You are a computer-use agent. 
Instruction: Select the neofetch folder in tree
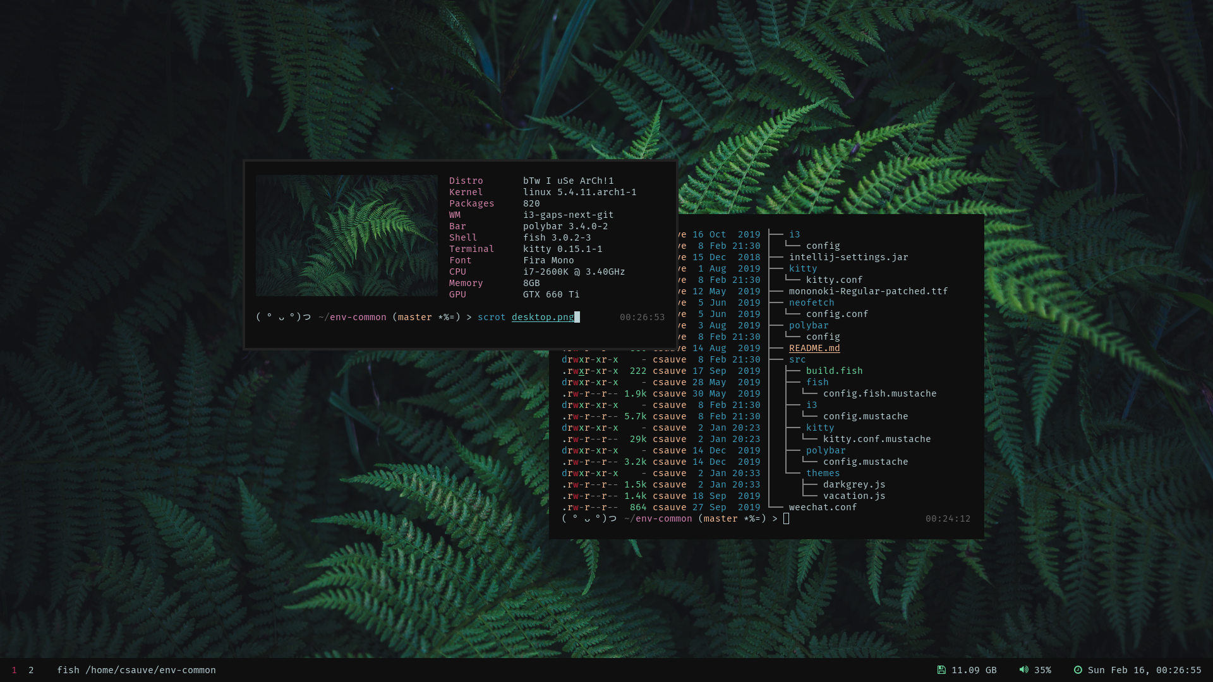[811, 302]
